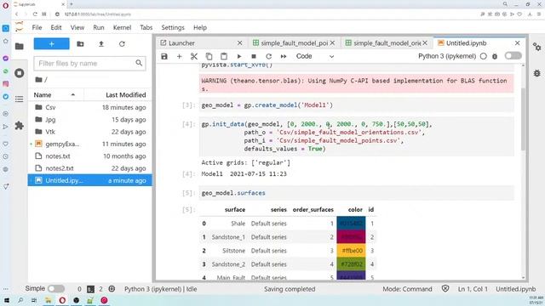Sort files by Name column header

(55, 94)
